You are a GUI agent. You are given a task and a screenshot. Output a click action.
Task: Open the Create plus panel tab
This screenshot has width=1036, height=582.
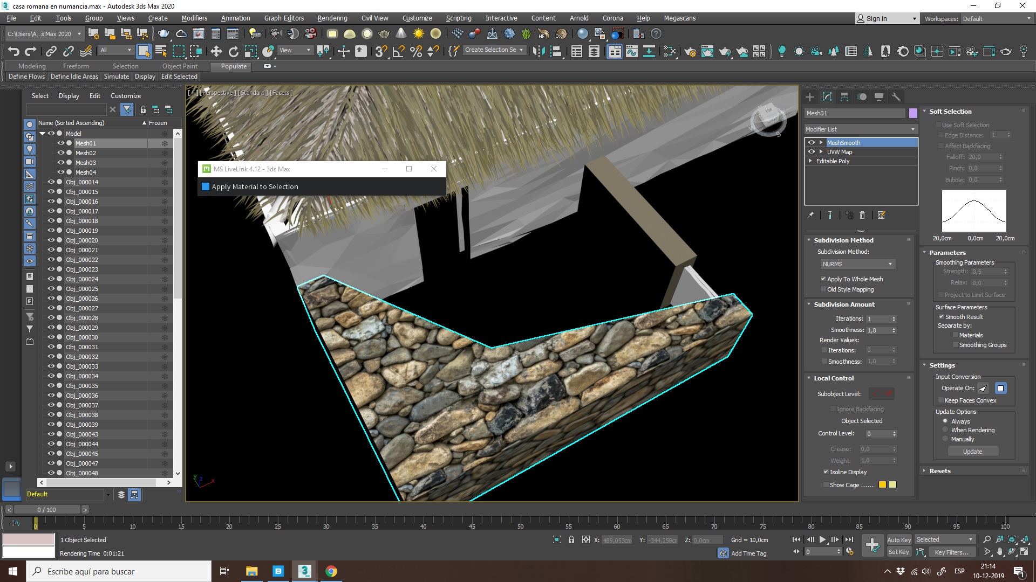pyautogui.click(x=810, y=97)
